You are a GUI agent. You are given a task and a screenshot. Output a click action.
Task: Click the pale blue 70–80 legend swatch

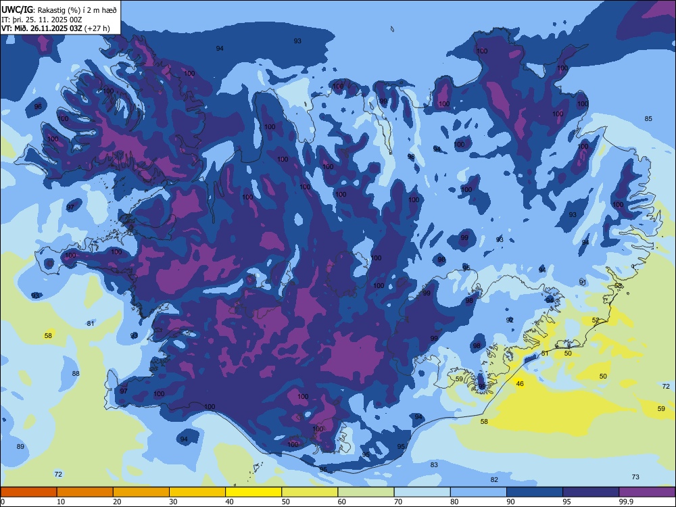422,492
